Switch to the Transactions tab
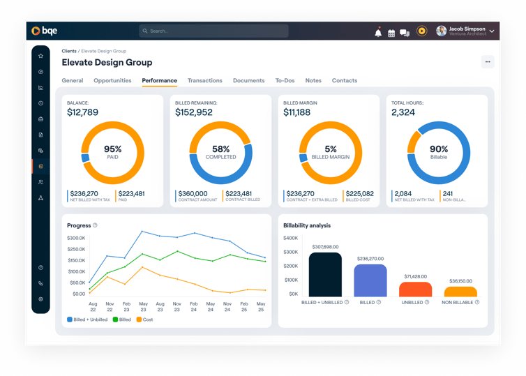The height and width of the screenshot is (376, 526). point(205,80)
